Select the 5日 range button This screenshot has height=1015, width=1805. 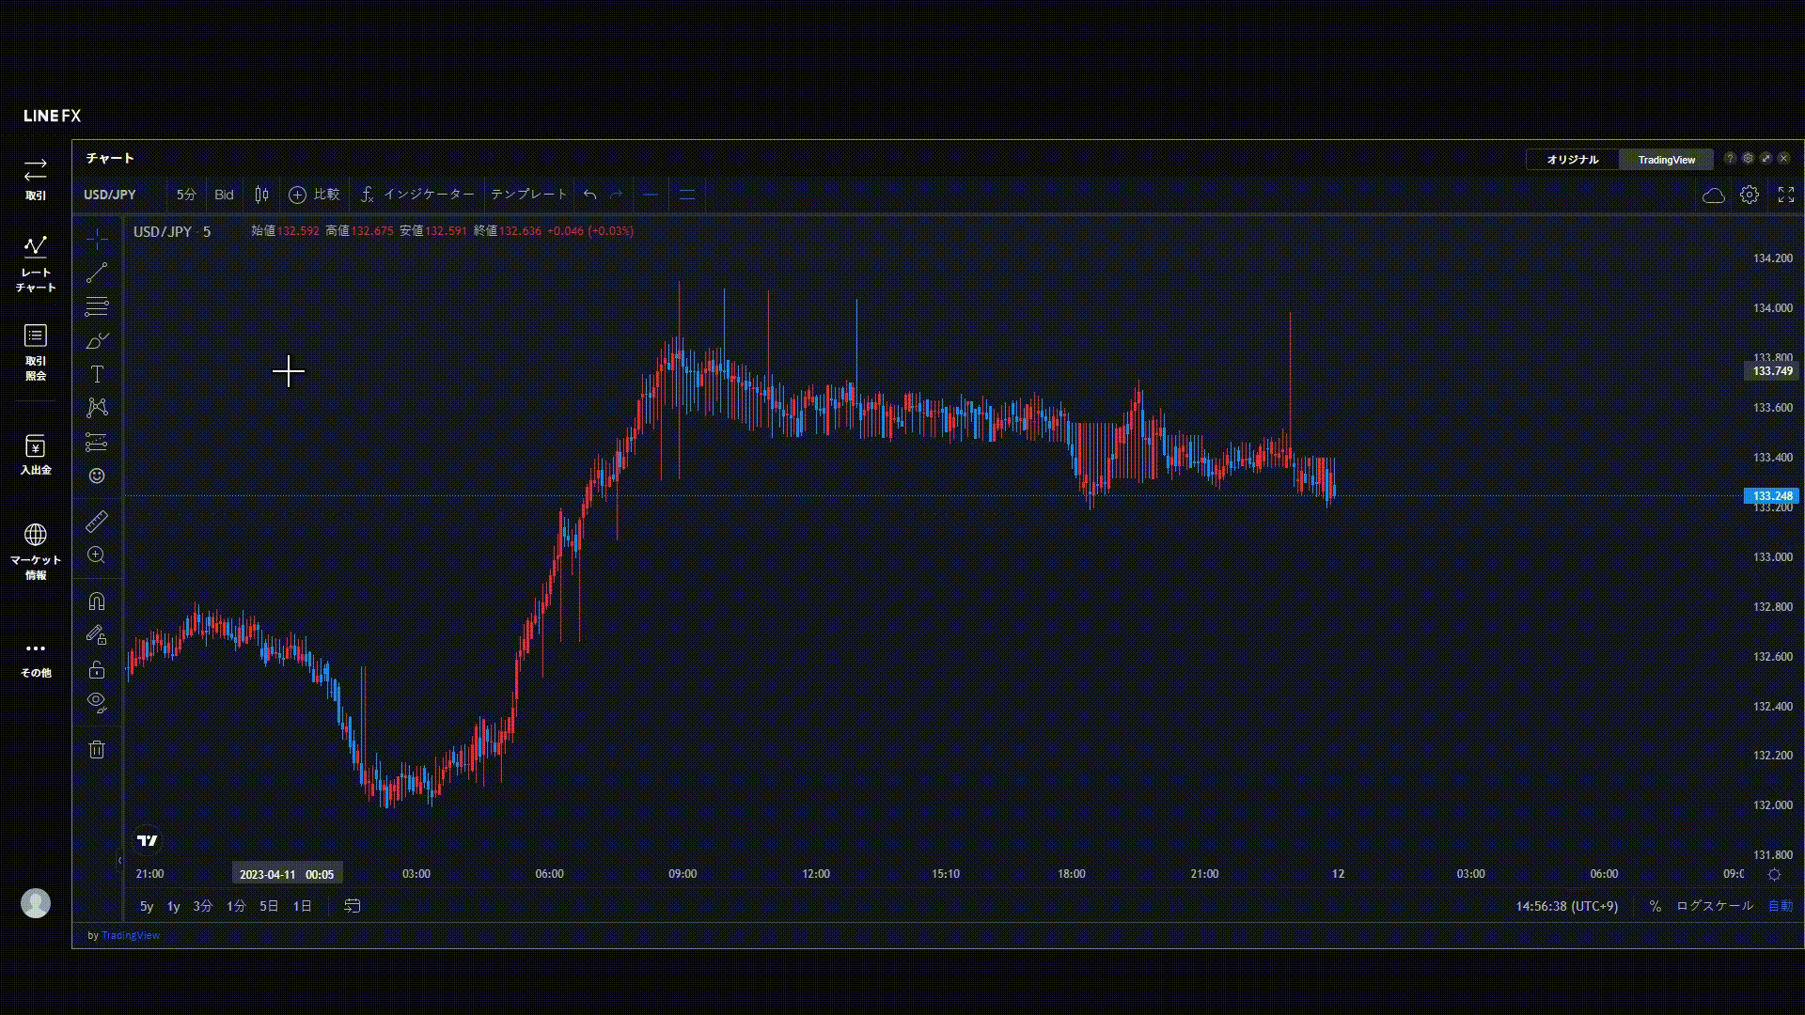(269, 906)
